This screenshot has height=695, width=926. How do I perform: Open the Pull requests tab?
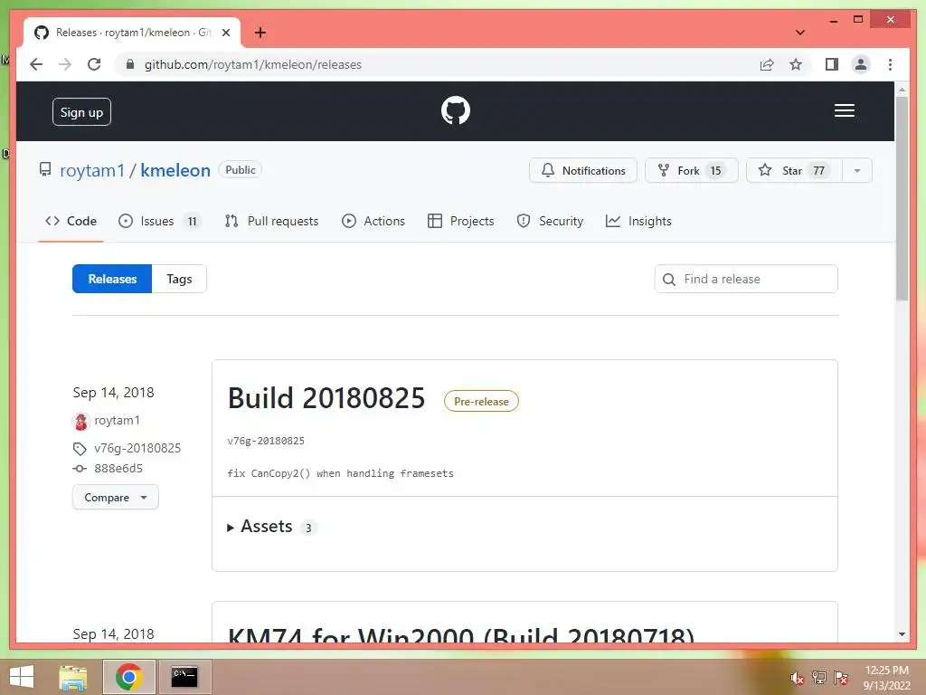(x=272, y=221)
